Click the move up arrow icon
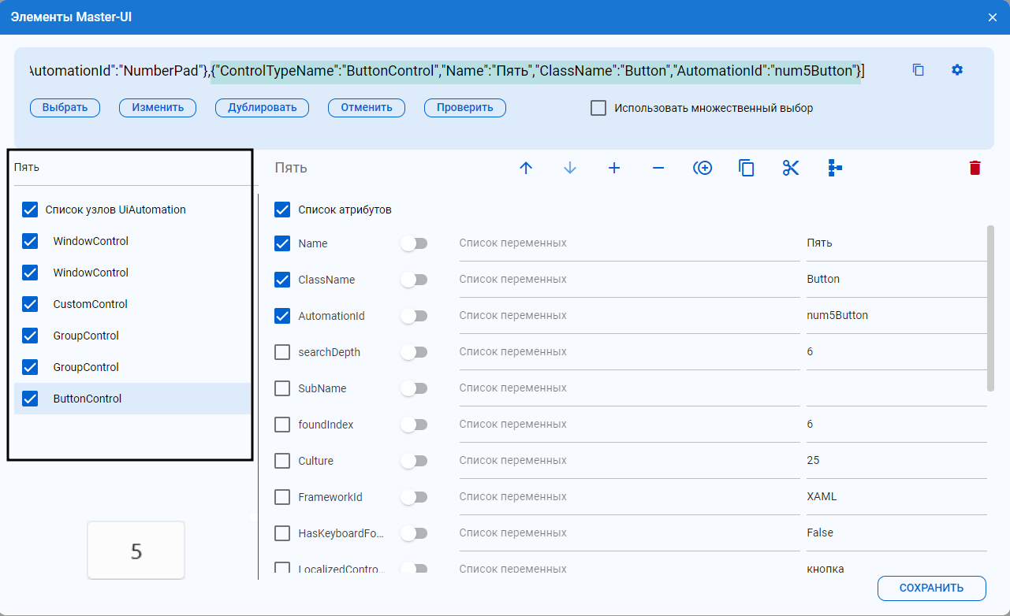The width and height of the screenshot is (1010, 616). pos(526,168)
